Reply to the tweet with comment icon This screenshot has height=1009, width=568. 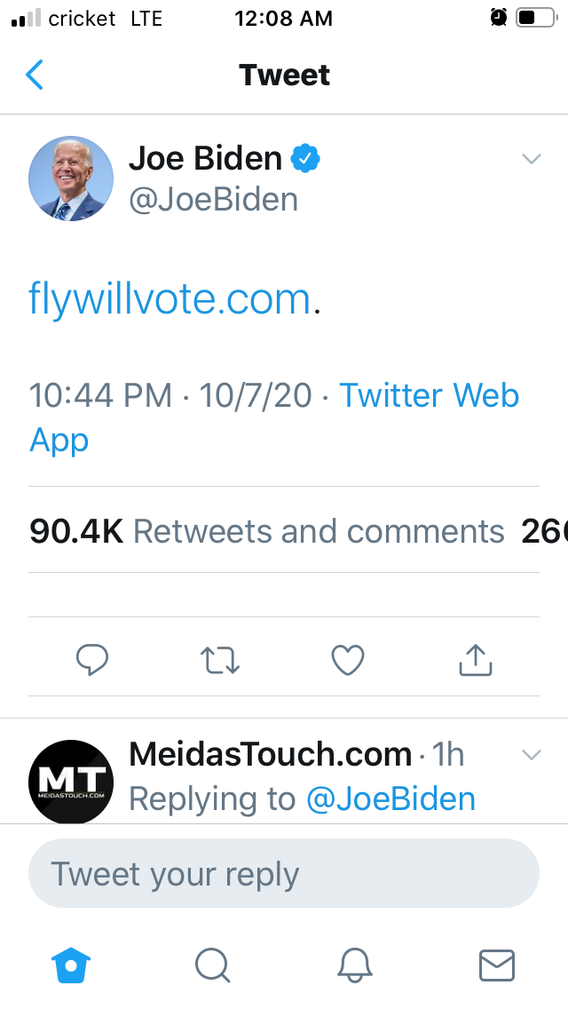tap(91, 659)
